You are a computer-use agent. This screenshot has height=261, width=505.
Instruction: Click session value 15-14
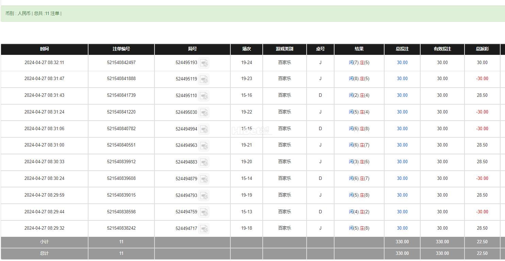247,178
